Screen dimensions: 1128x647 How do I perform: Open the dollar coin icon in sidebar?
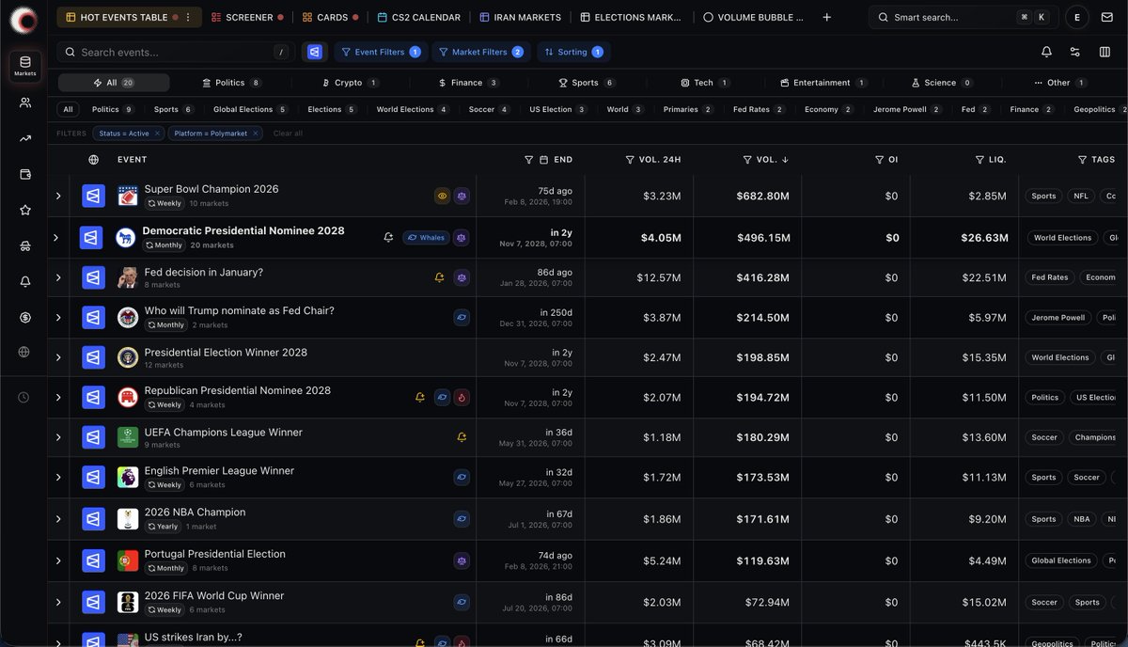pos(25,318)
